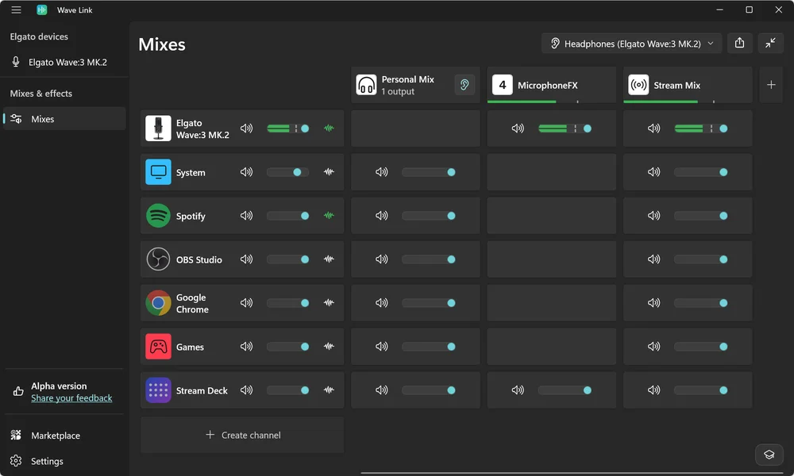Click the Stream Mix broadcast icon
794x476 pixels.
tap(638, 85)
